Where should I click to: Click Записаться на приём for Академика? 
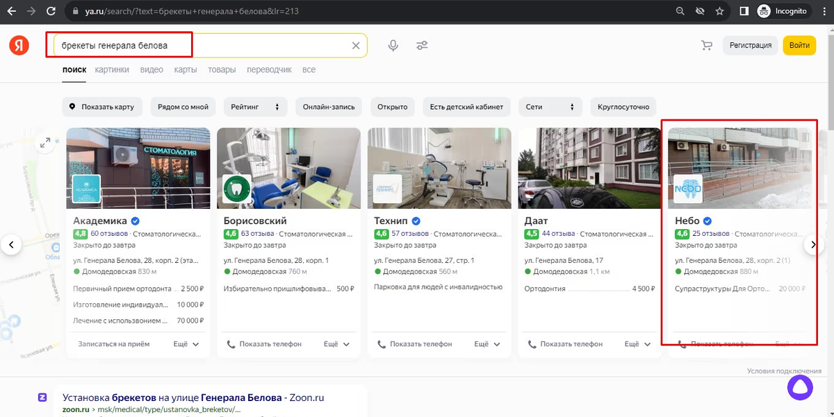[x=114, y=343]
